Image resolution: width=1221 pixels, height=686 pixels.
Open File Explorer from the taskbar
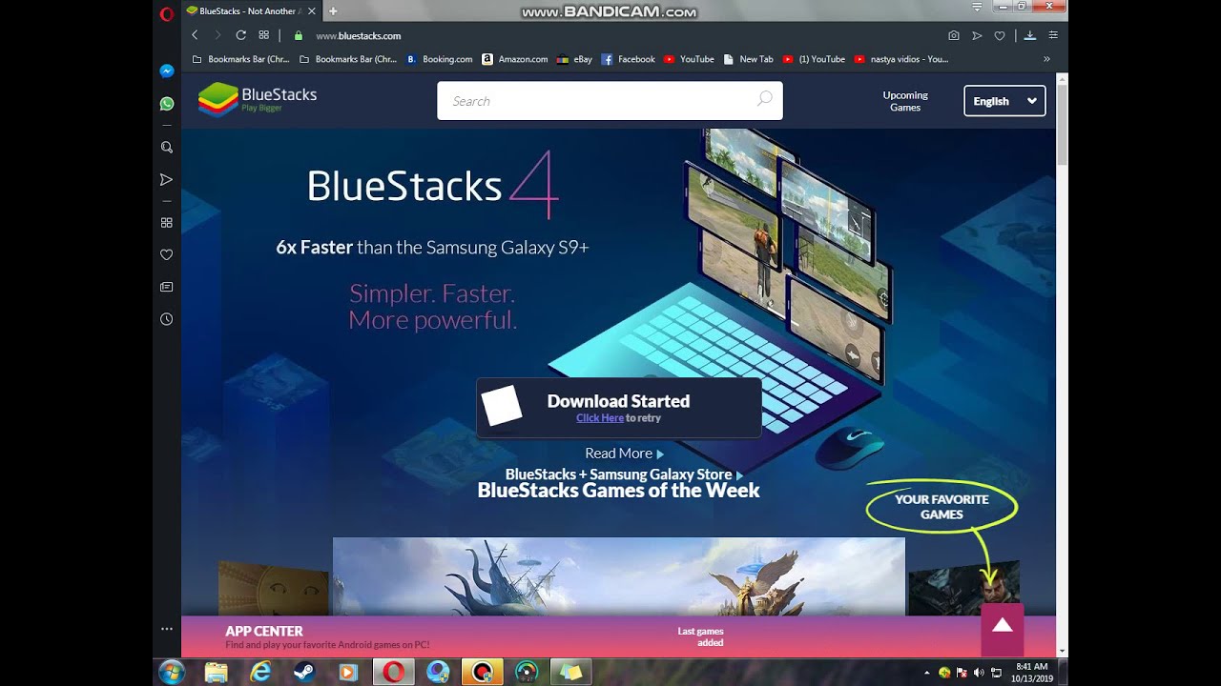[x=217, y=673]
